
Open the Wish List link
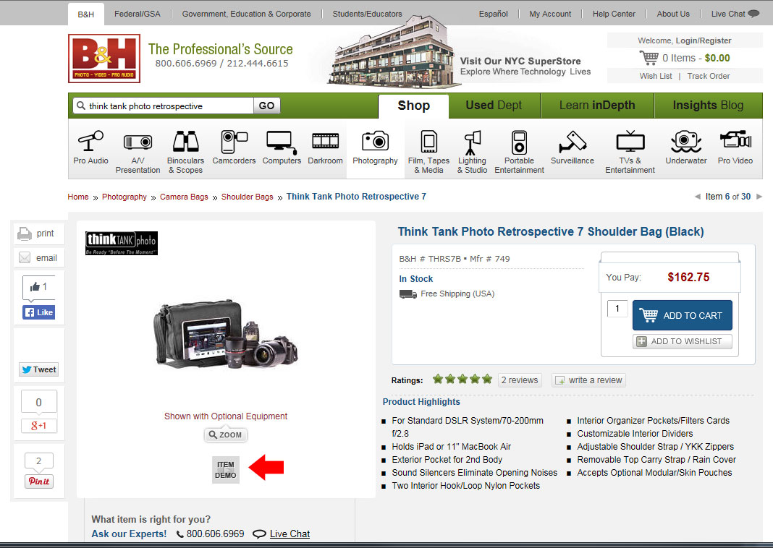[656, 76]
